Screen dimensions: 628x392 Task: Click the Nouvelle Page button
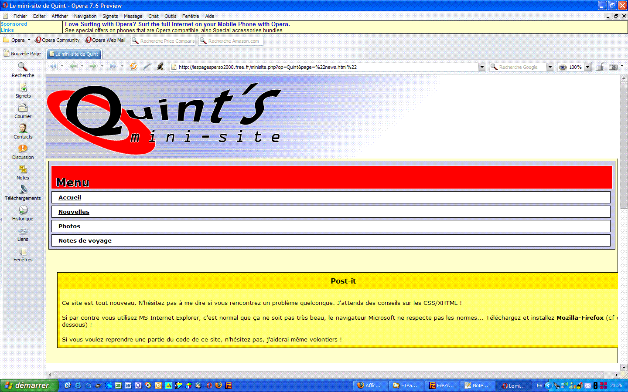click(x=22, y=54)
